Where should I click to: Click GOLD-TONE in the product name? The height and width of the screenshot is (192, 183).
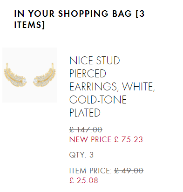tap(98, 100)
